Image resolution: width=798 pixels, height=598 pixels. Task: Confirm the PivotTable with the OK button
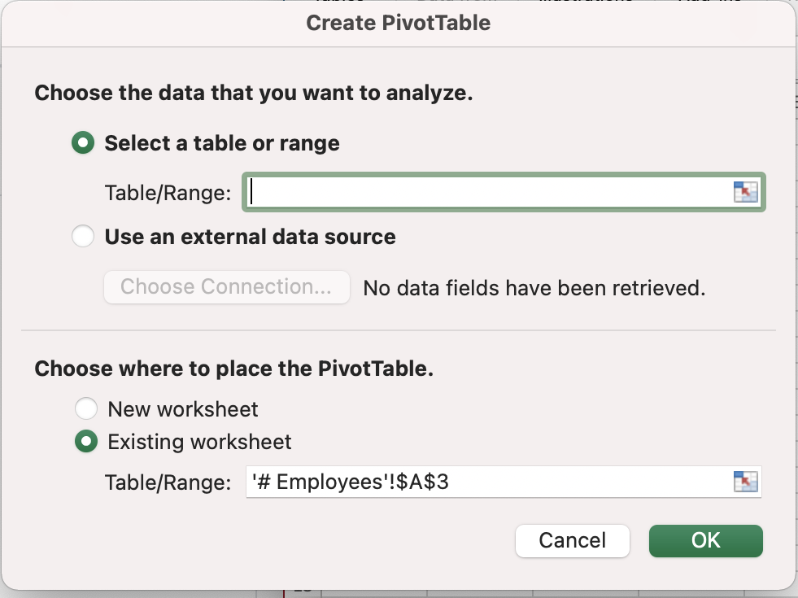705,541
